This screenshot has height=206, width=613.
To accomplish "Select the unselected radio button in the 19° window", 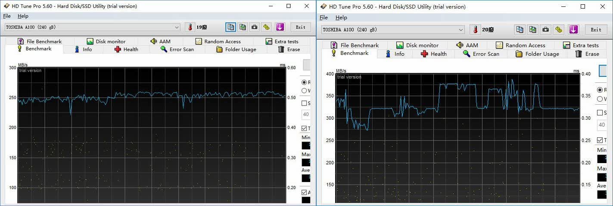I will (304, 91).
